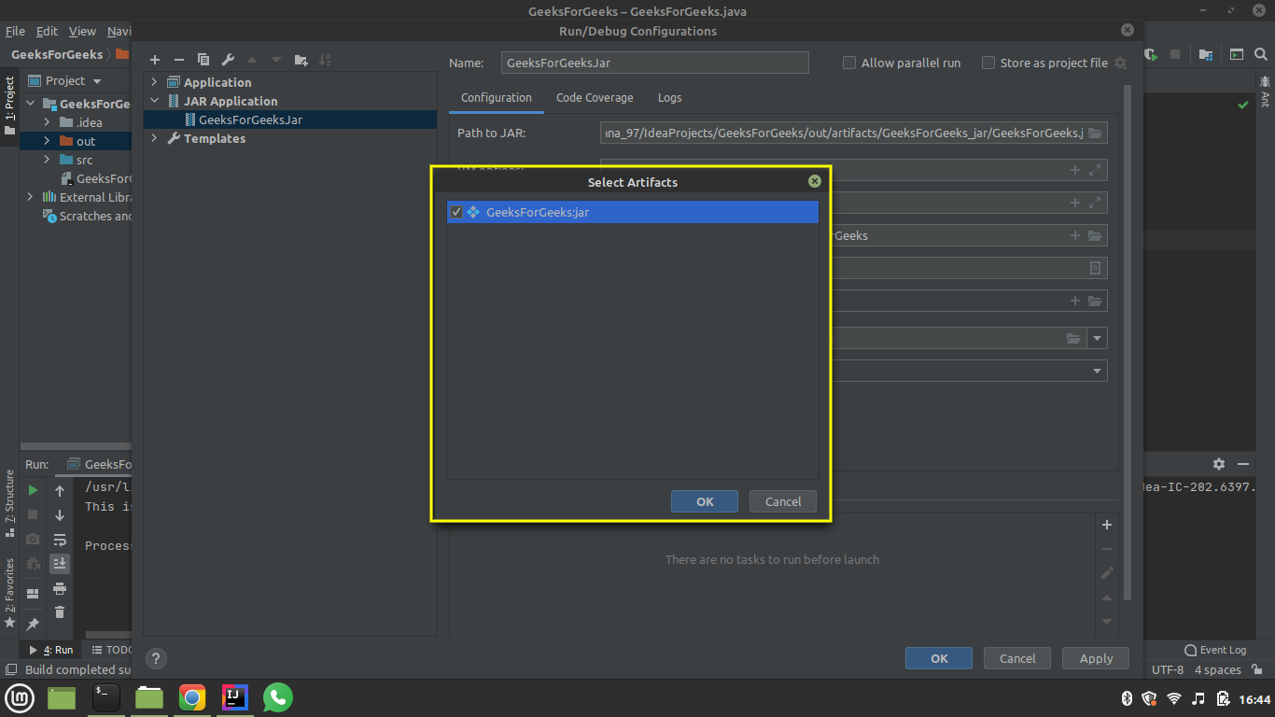Click Cancel in Run/Debug Configurations dialog

pyautogui.click(x=1017, y=658)
